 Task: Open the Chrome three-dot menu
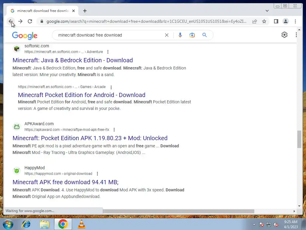pos(295,21)
